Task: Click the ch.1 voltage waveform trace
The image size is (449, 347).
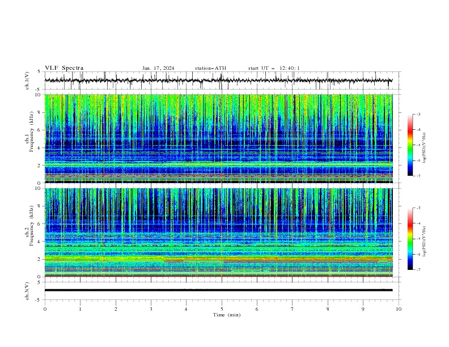Action: point(218,81)
